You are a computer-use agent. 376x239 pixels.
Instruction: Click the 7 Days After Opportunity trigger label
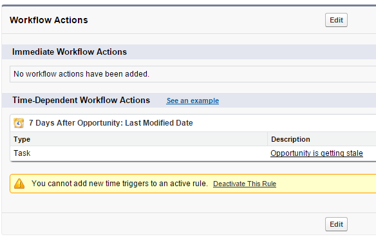[x=111, y=123]
